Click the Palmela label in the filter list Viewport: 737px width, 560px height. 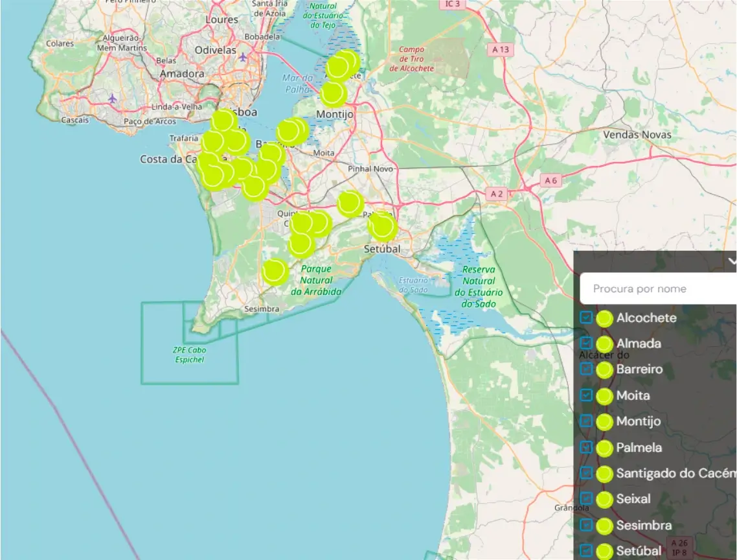(639, 447)
